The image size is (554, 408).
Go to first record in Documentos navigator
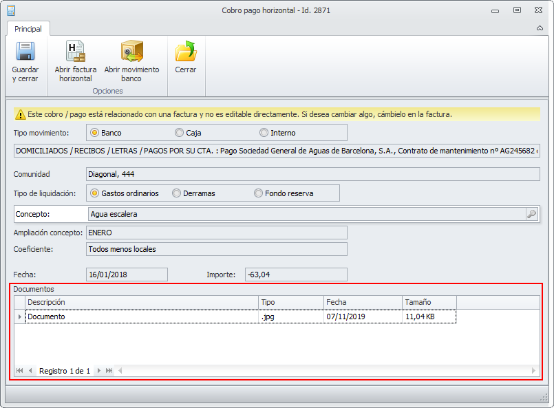pos(19,371)
